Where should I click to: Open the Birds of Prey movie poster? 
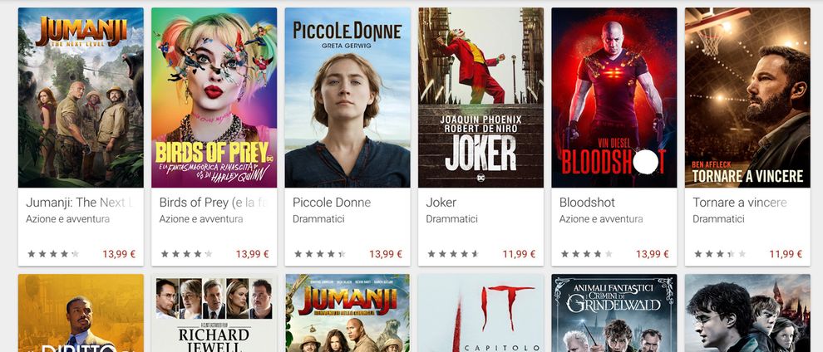coord(214,97)
